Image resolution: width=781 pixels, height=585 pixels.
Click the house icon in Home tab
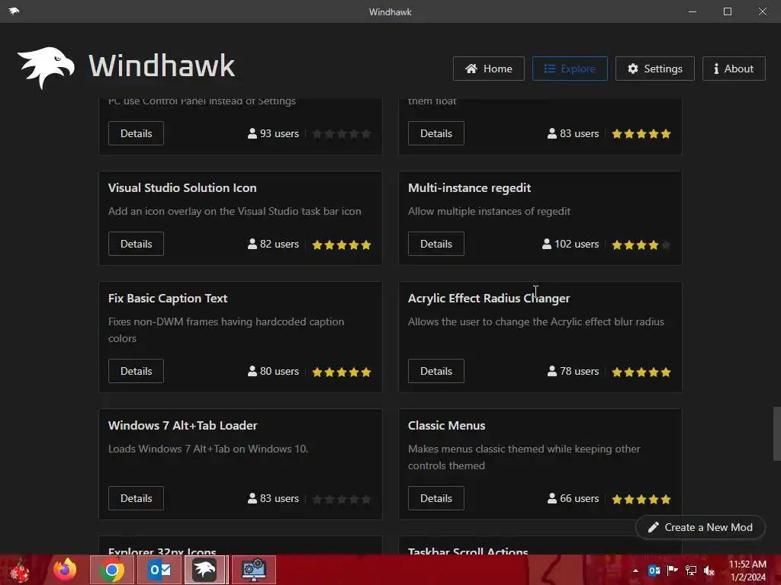[x=471, y=68]
